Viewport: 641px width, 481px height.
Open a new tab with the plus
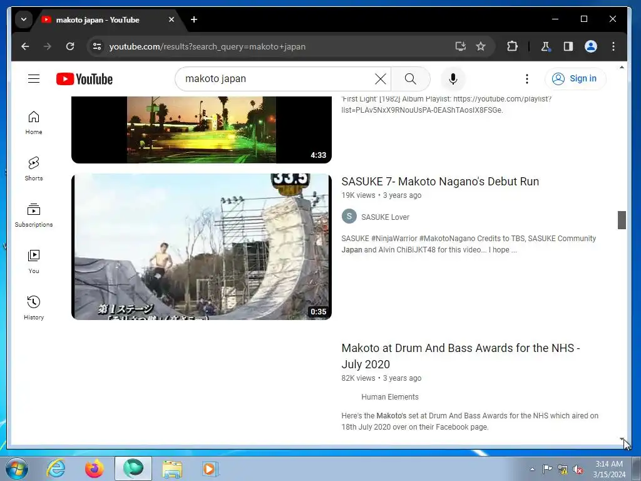click(194, 19)
